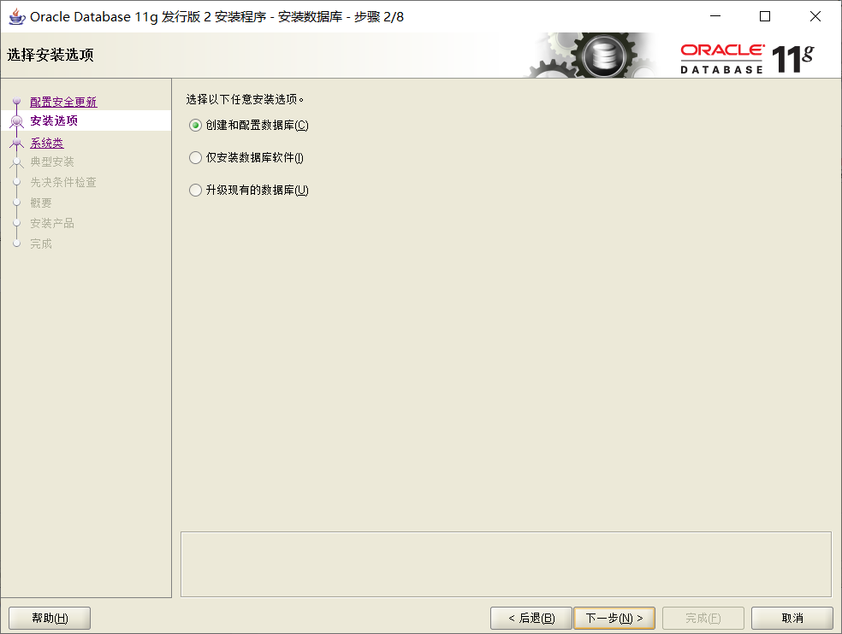Select 升级现有的数据库 option
This screenshot has height=634, width=842.
click(194, 190)
